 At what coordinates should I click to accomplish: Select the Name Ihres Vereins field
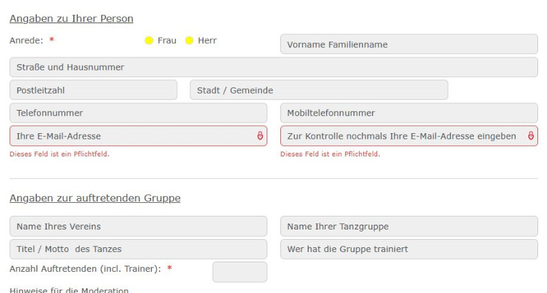[x=138, y=227]
